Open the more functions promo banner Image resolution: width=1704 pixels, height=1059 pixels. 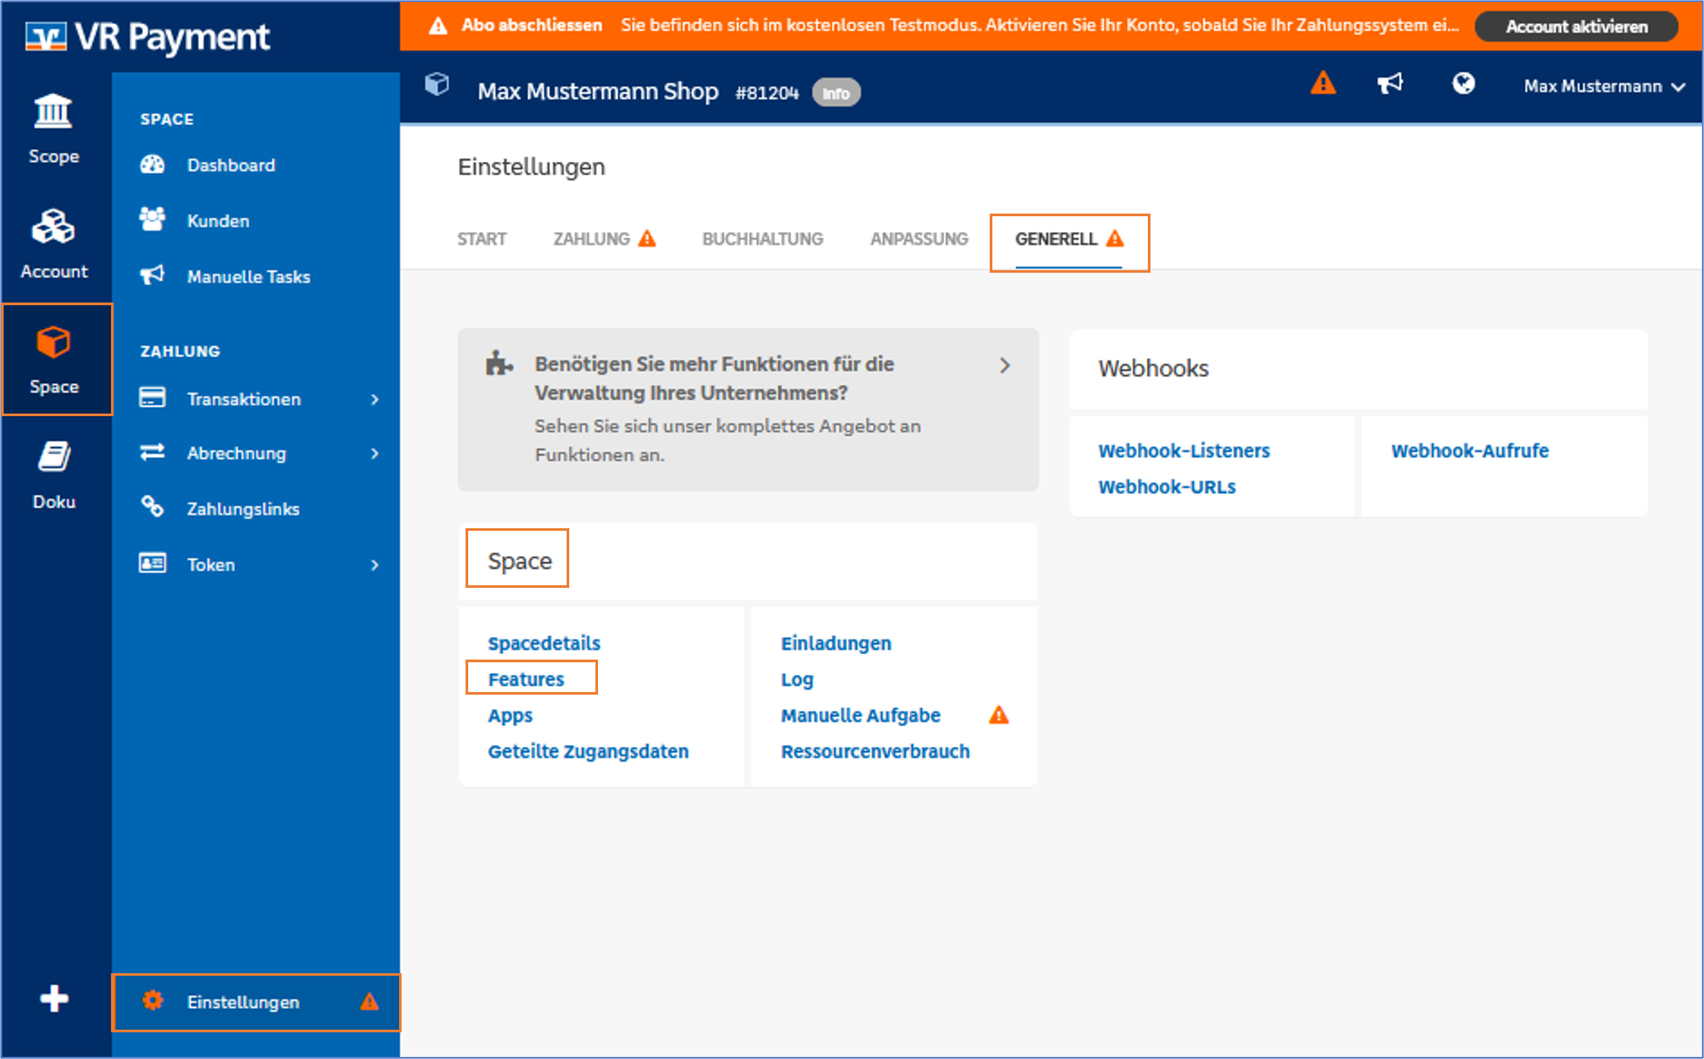point(748,409)
